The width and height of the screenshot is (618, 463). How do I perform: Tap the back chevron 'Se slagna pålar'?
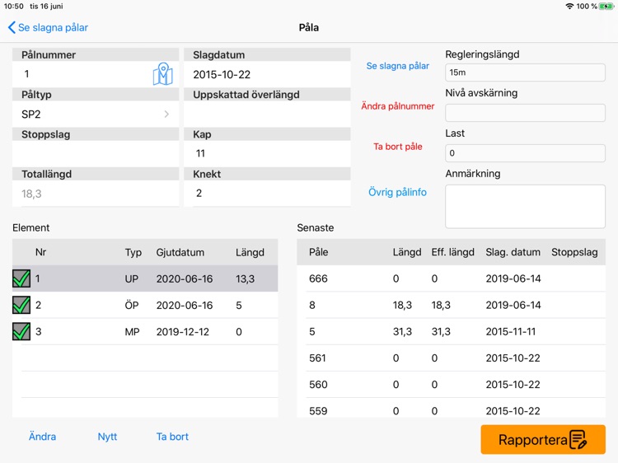[48, 27]
